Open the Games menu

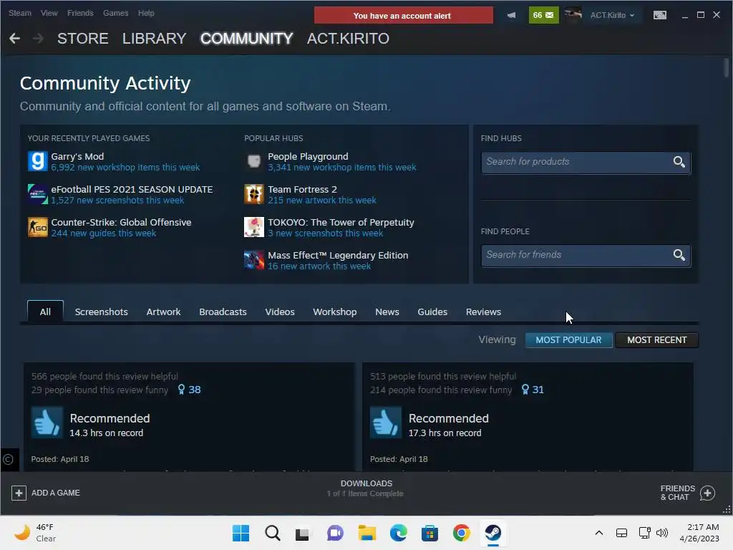click(x=115, y=13)
